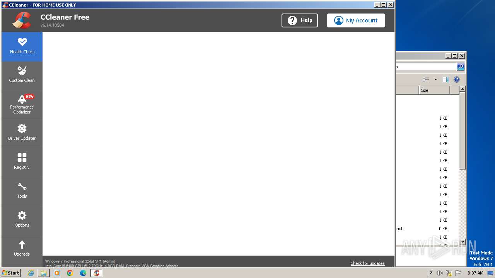
Task: Show hidden system tray icons
Action: pos(431,273)
